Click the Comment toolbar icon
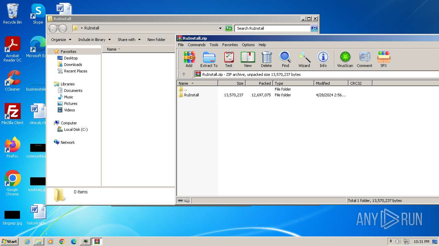The height and width of the screenshot is (246, 439). pos(364,59)
